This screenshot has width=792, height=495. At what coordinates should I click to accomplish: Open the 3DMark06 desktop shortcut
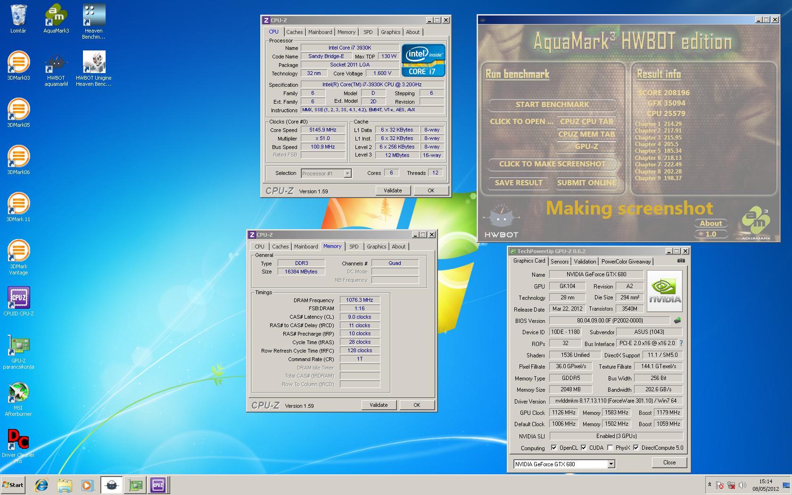18,160
